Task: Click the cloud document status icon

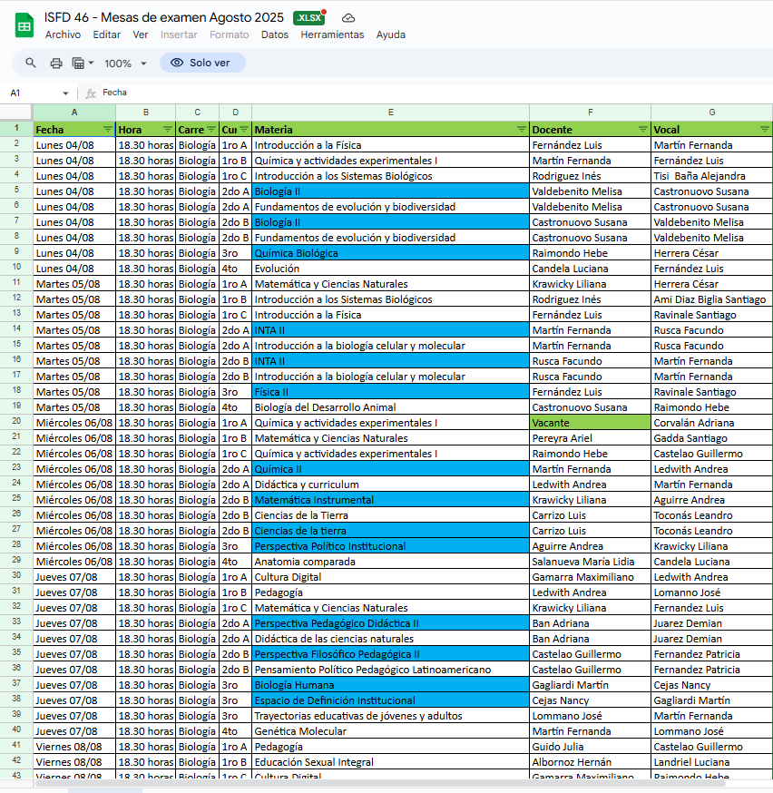Action: (x=348, y=18)
